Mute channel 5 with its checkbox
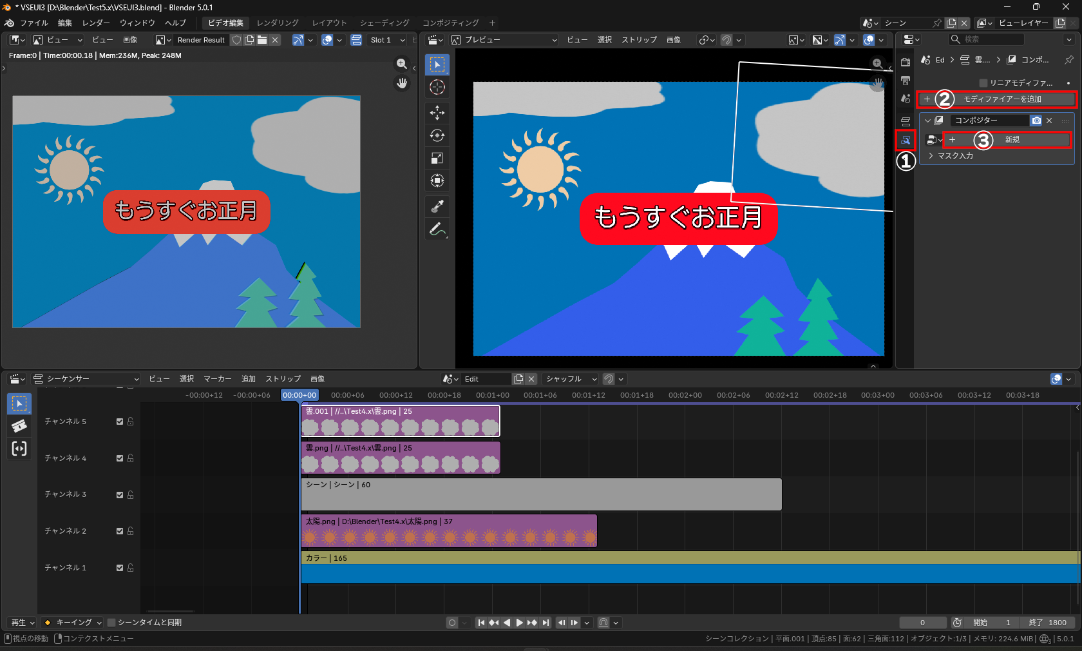1082x651 pixels. (x=120, y=422)
